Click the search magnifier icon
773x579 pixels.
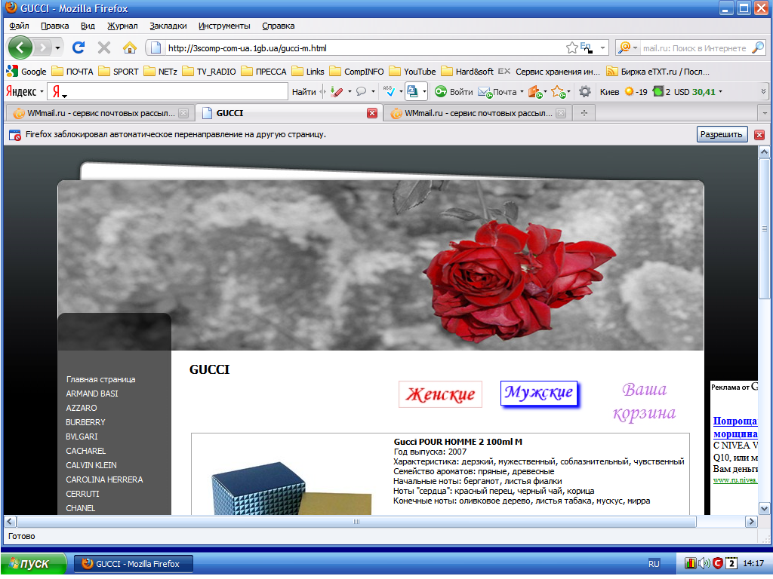(758, 47)
